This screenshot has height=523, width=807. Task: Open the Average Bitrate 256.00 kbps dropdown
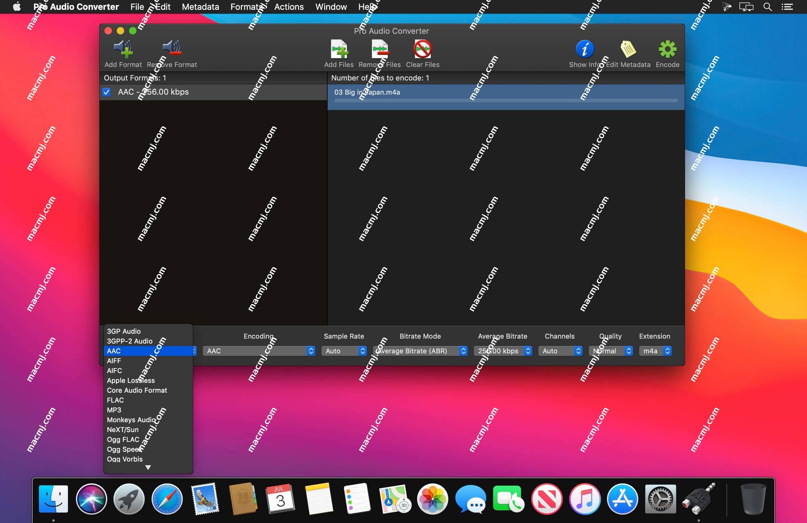[x=503, y=351]
